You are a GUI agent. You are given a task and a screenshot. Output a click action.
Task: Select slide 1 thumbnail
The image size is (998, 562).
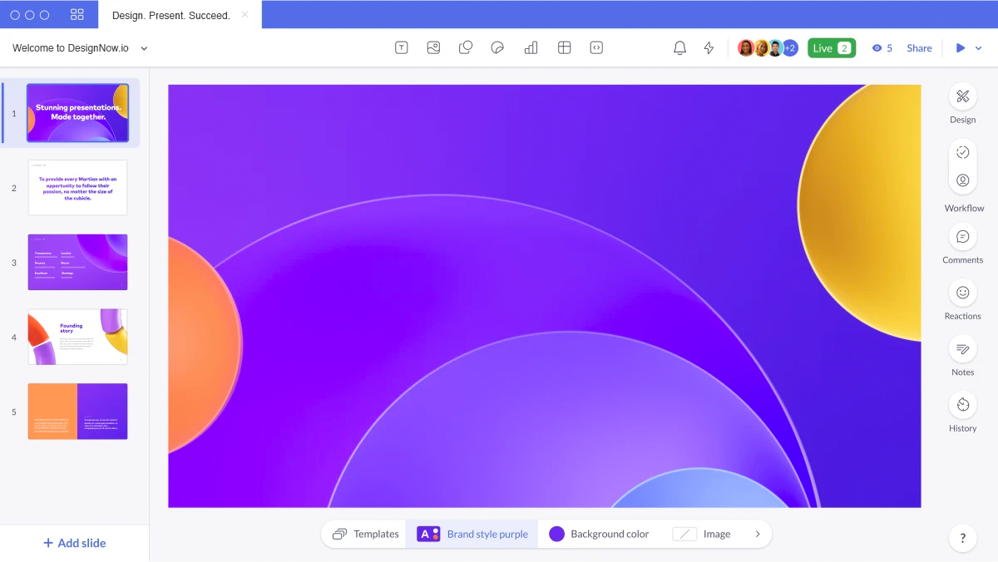point(77,113)
